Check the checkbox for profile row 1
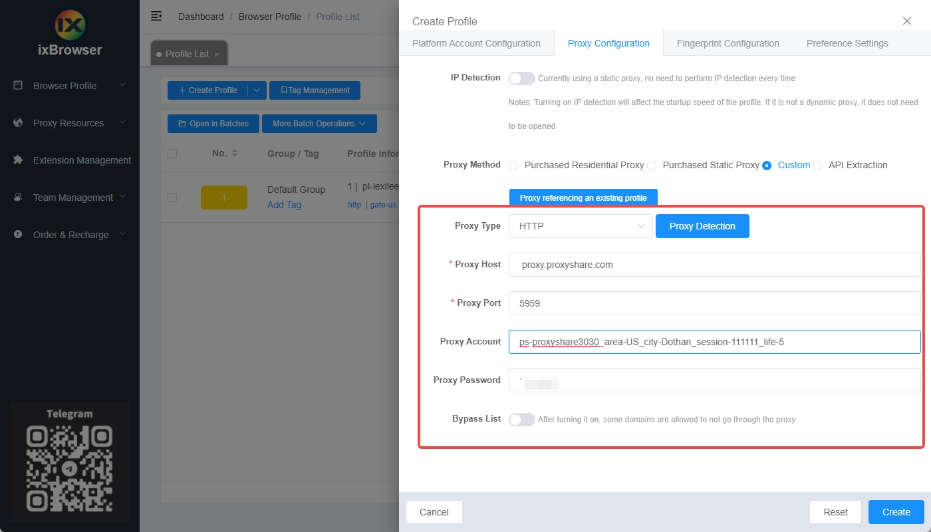Image resolution: width=931 pixels, height=532 pixels. [172, 198]
